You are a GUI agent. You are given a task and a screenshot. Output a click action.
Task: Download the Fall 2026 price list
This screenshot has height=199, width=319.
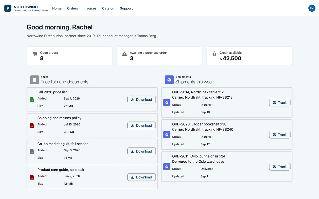(141, 99)
